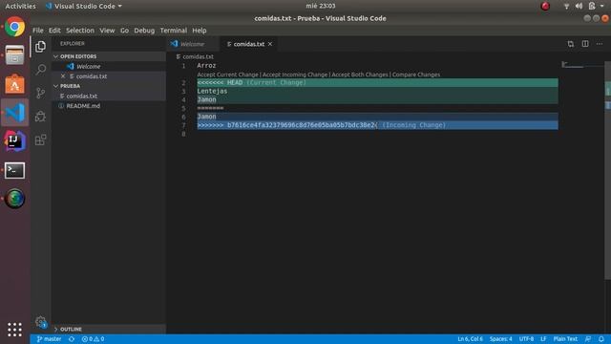Click the volume icon in system tray

point(579,6)
